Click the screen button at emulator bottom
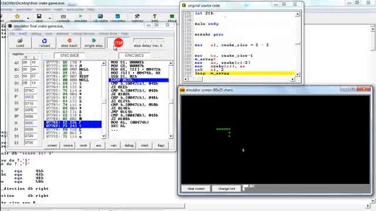Viewport: 376px width, 211px height. click(52, 145)
